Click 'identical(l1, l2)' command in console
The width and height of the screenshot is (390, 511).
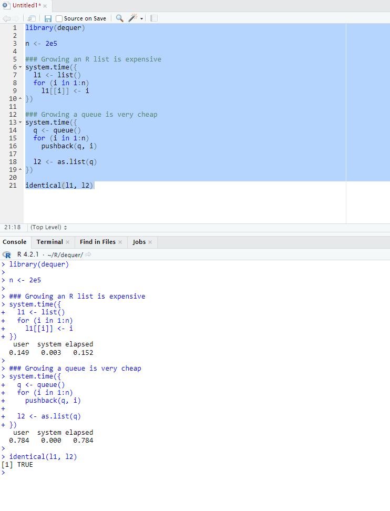(x=43, y=456)
